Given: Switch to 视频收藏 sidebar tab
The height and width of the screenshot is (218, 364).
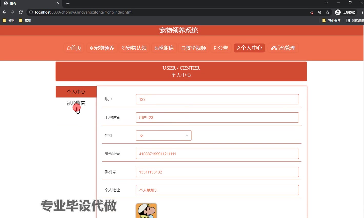Looking at the screenshot, I should click(x=76, y=103).
